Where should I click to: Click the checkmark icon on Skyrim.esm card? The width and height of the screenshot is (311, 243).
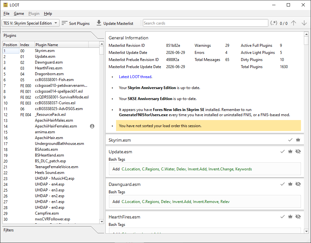pos(290,140)
